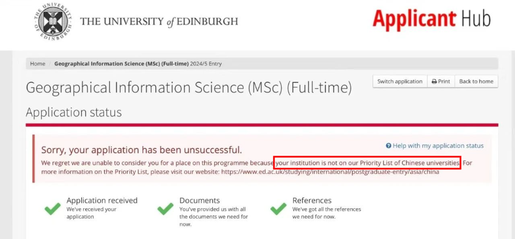Screen dimensions: 515x239
Task: Click the Application status heading
Action: pos(74,112)
